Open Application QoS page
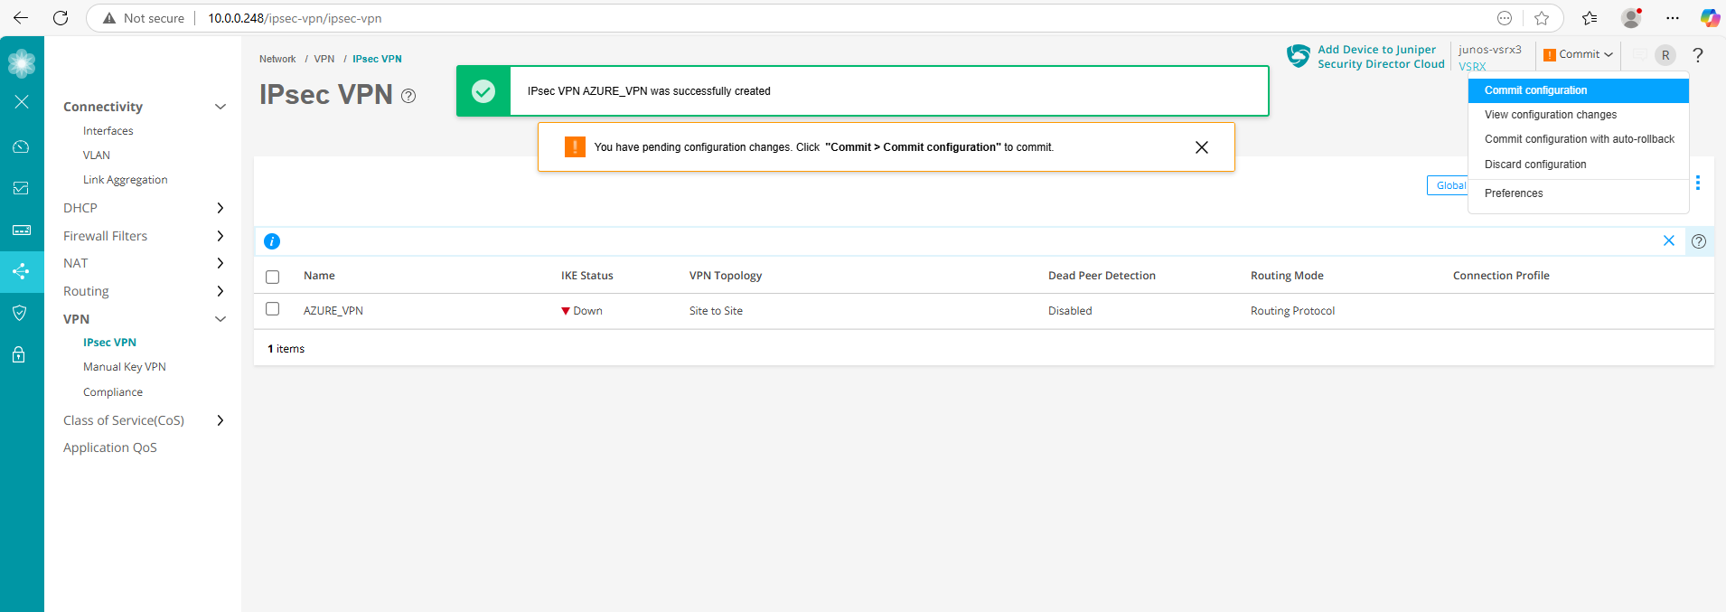 click(110, 447)
